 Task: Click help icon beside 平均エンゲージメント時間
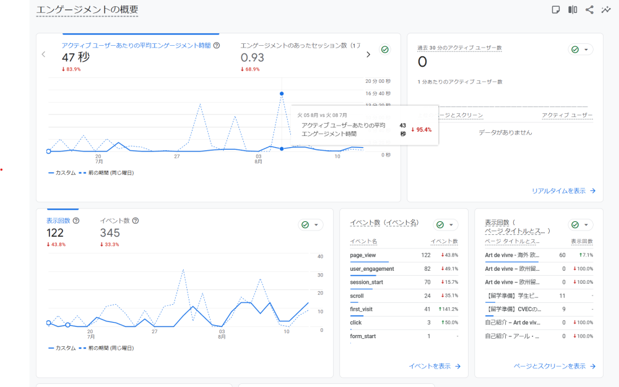tap(216, 45)
